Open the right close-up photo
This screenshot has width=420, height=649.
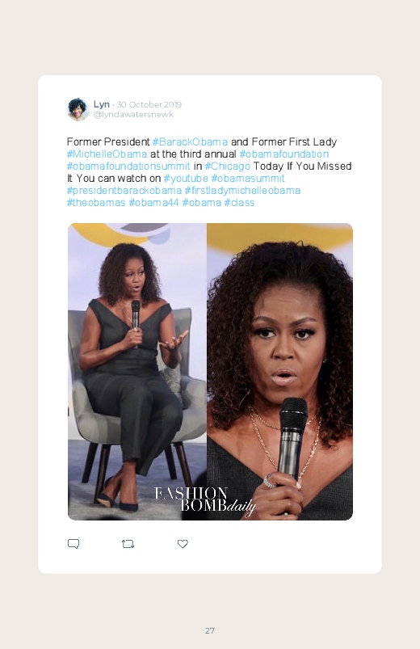(279, 372)
